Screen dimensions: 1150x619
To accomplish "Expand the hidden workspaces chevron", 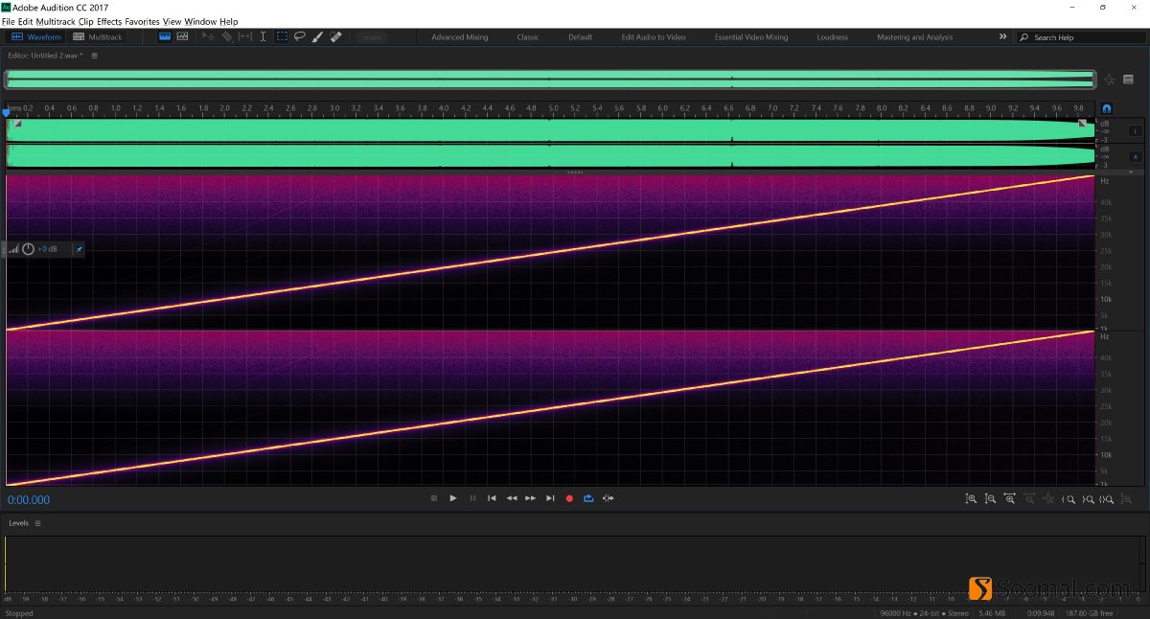I will [x=1002, y=36].
